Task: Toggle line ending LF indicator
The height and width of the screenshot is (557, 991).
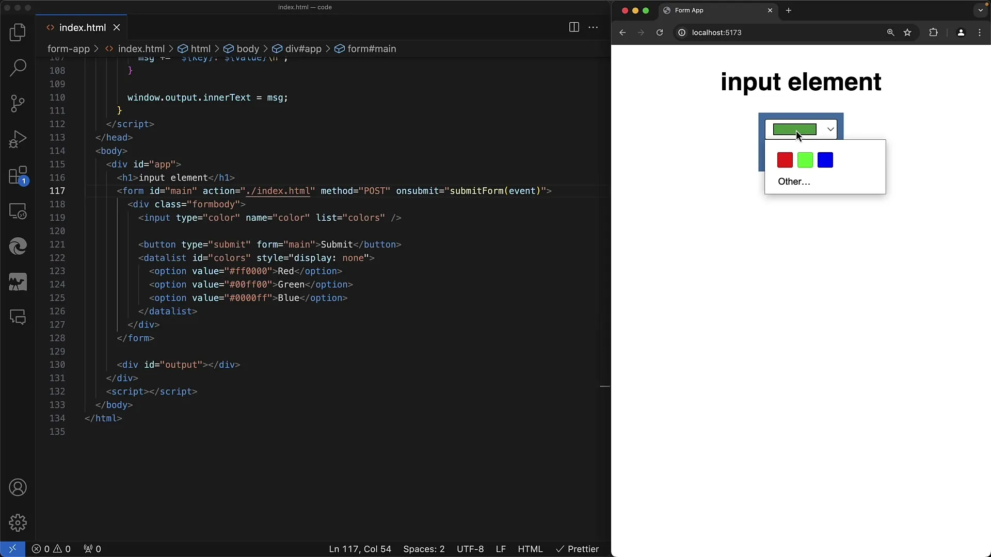Action: [x=501, y=549]
